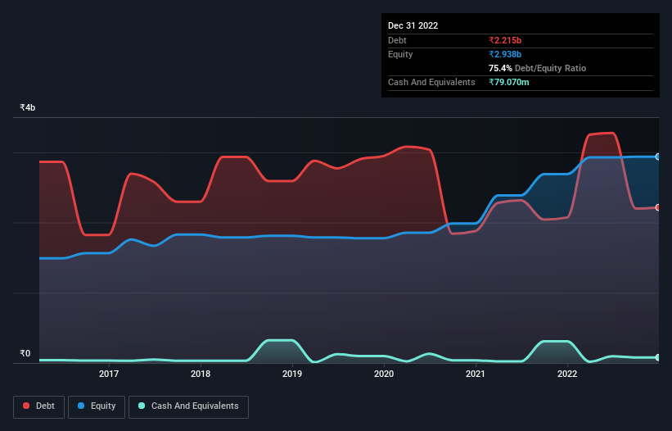Click the red Debt legend dot
The width and height of the screenshot is (672, 431).
coord(26,406)
